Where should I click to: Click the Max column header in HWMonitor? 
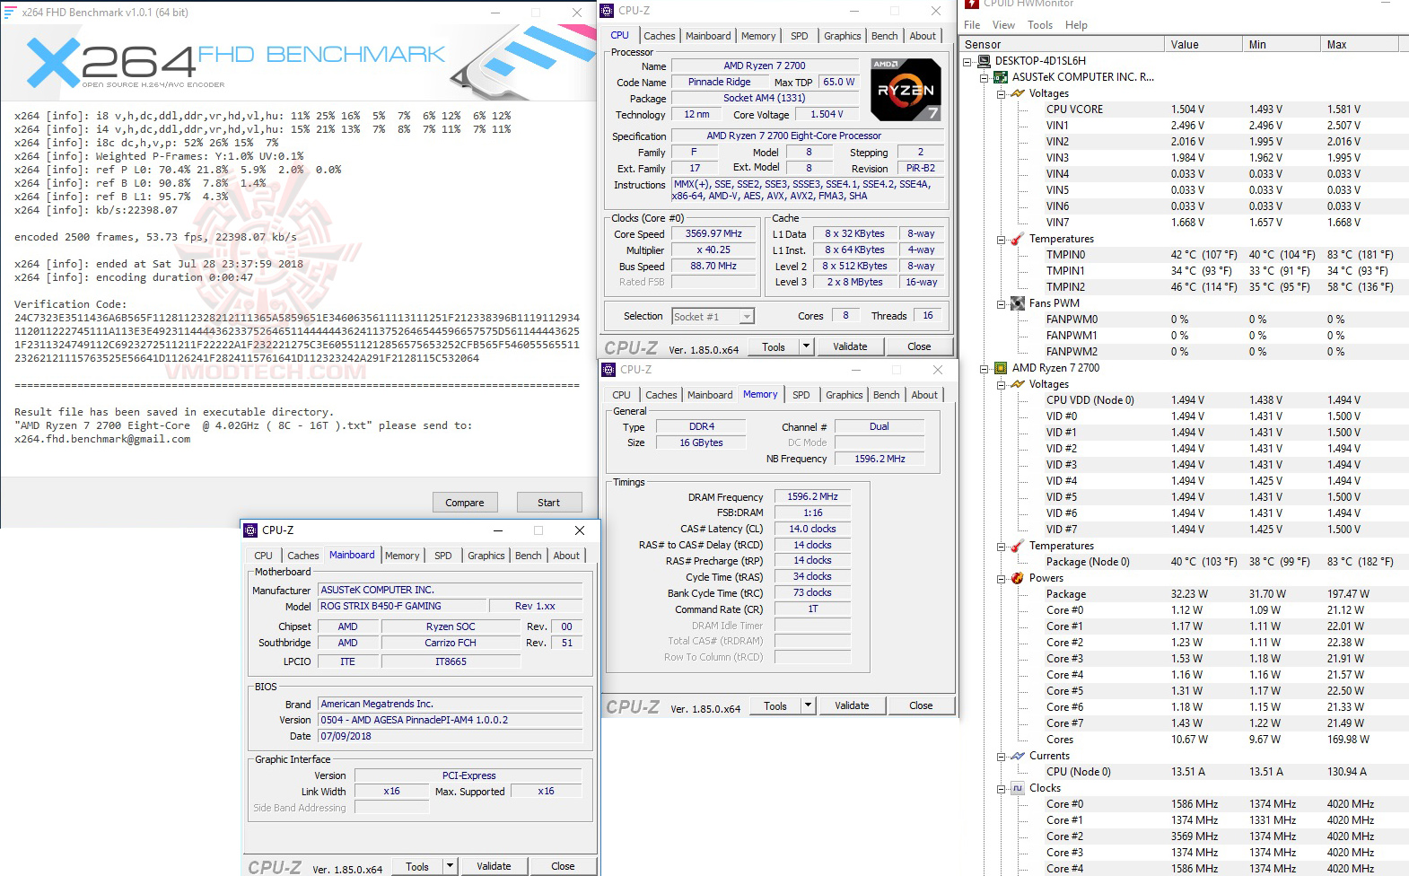(1361, 45)
